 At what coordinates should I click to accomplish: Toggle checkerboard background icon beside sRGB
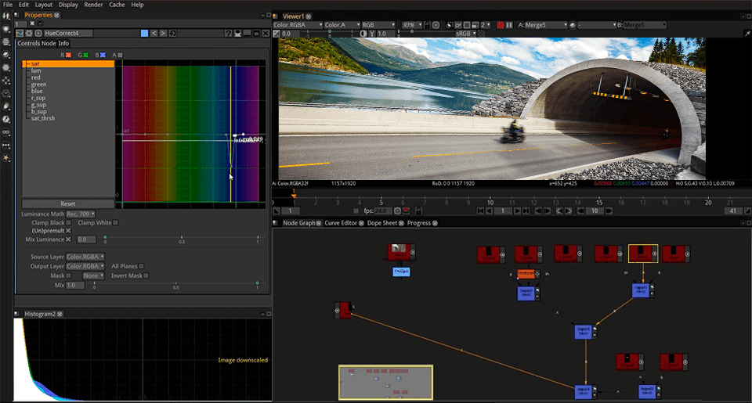click(482, 34)
